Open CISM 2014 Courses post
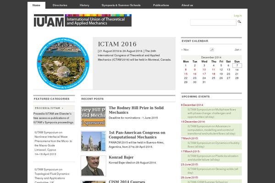Viewport: 275px width, 183px height. 127,182
